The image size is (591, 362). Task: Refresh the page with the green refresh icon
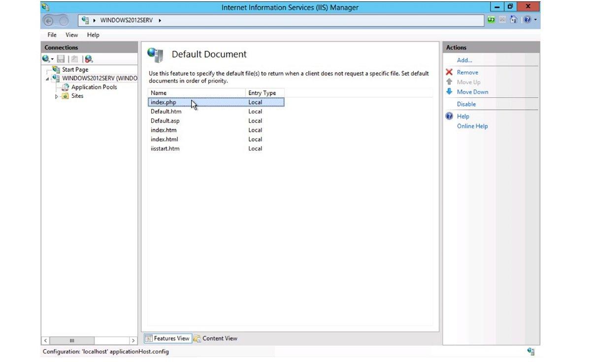[x=492, y=20]
